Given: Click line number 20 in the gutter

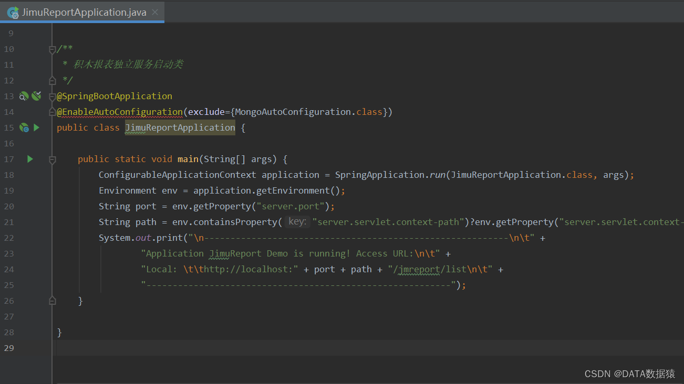Looking at the screenshot, I should 8,206.
